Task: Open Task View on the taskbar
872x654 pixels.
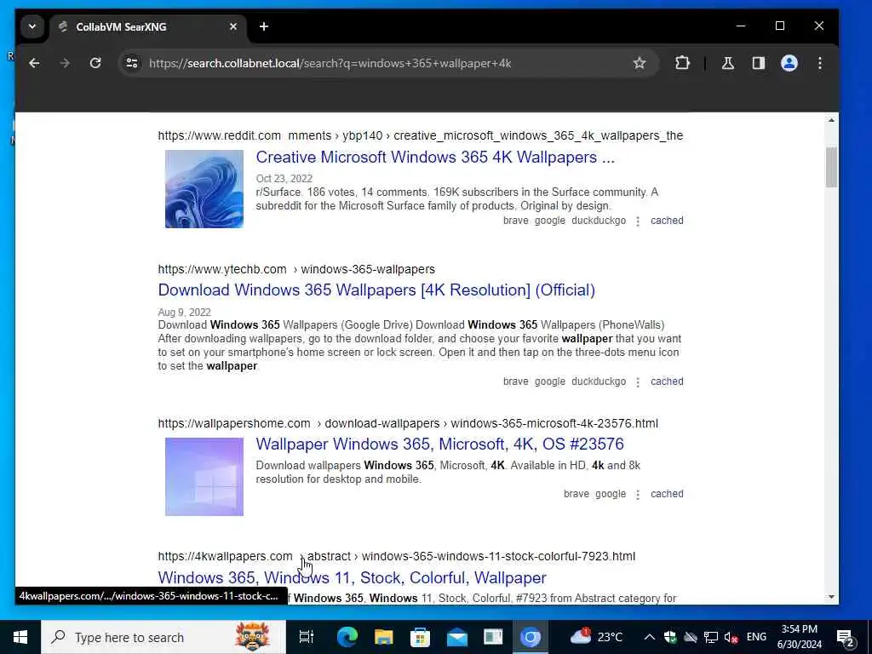Action: point(307,637)
